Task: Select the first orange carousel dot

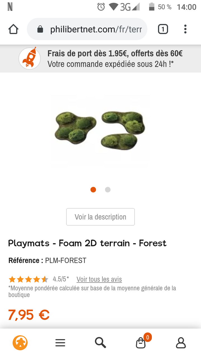Action: (x=93, y=190)
